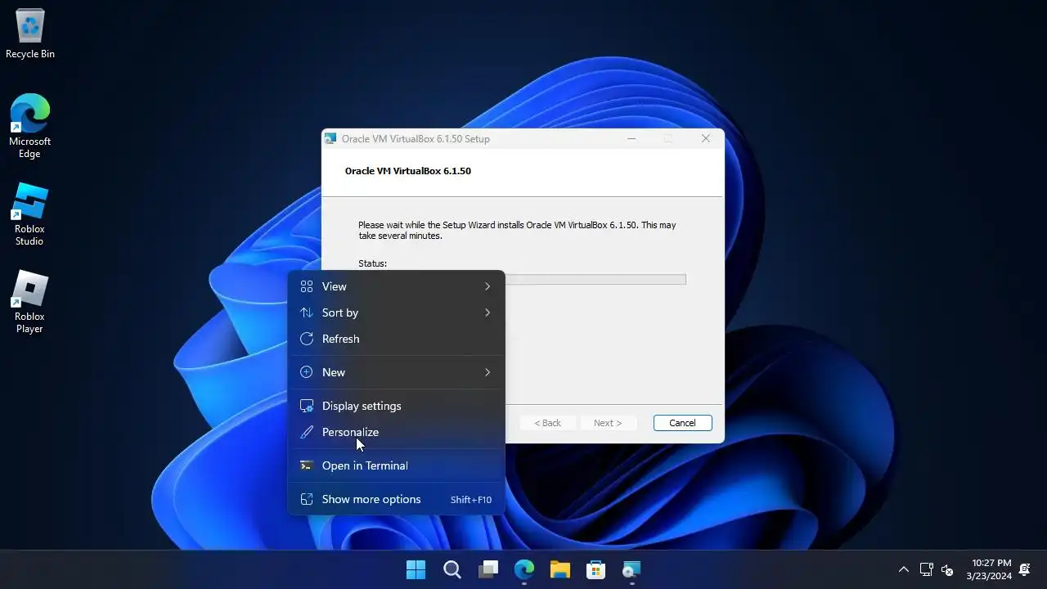The width and height of the screenshot is (1047, 589).
Task: Click the Status: label in setup
Action: coord(372,263)
